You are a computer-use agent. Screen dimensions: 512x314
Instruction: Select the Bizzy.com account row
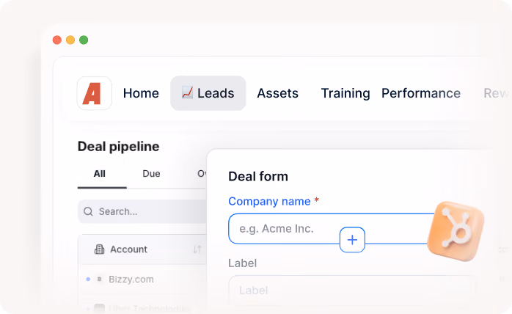(x=144, y=280)
